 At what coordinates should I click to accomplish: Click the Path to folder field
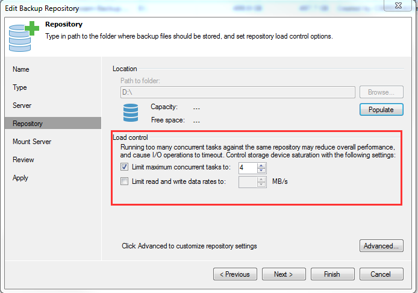click(x=237, y=92)
